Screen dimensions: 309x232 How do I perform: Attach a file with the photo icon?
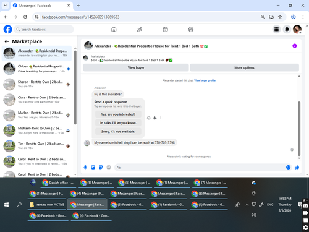tap(93, 167)
